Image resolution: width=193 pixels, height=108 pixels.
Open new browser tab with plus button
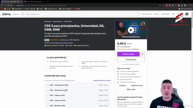tap(48, 1)
